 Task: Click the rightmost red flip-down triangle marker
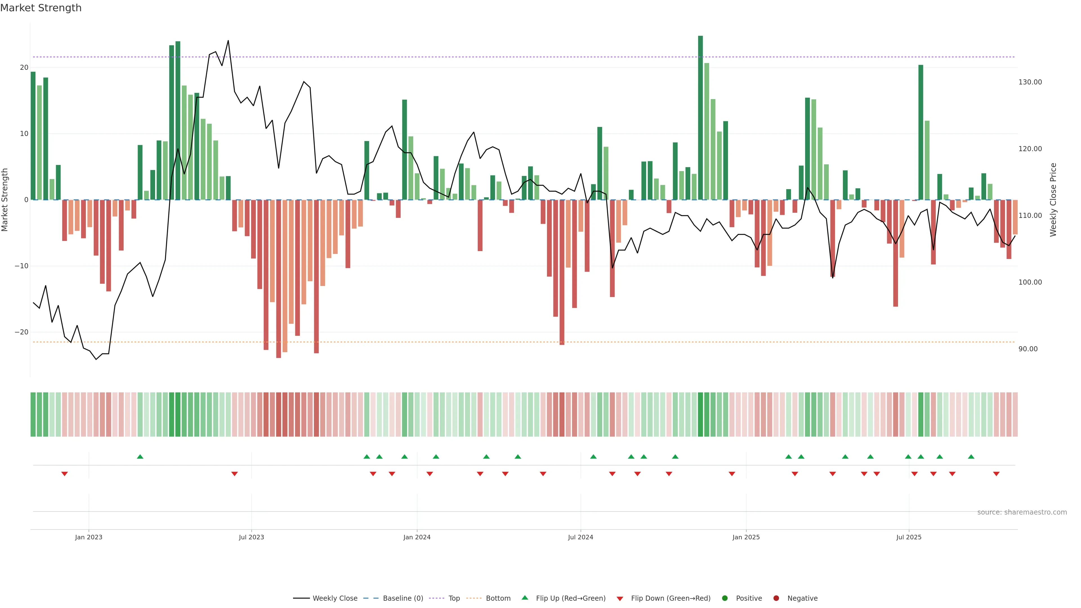(x=996, y=474)
